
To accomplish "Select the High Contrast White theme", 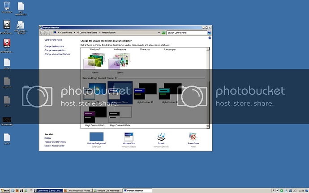I will point(120,116).
